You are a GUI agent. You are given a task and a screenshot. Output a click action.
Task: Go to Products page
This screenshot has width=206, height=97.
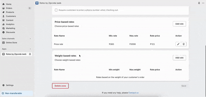(10, 12)
